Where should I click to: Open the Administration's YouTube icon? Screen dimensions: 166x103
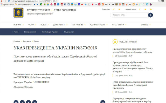click(151, 9)
